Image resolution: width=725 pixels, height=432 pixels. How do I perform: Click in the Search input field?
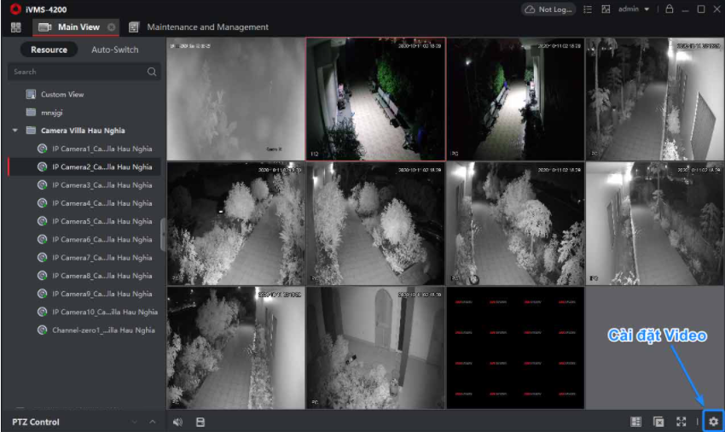tap(77, 73)
